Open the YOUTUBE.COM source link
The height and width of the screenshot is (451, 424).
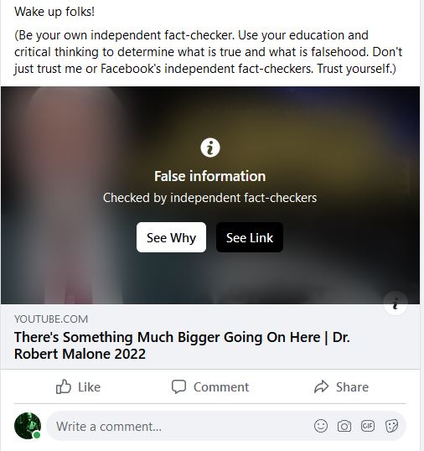(51, 319)
